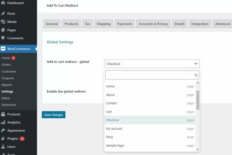
Task: Open the Payments settings tab
Action: pos(124,24)
